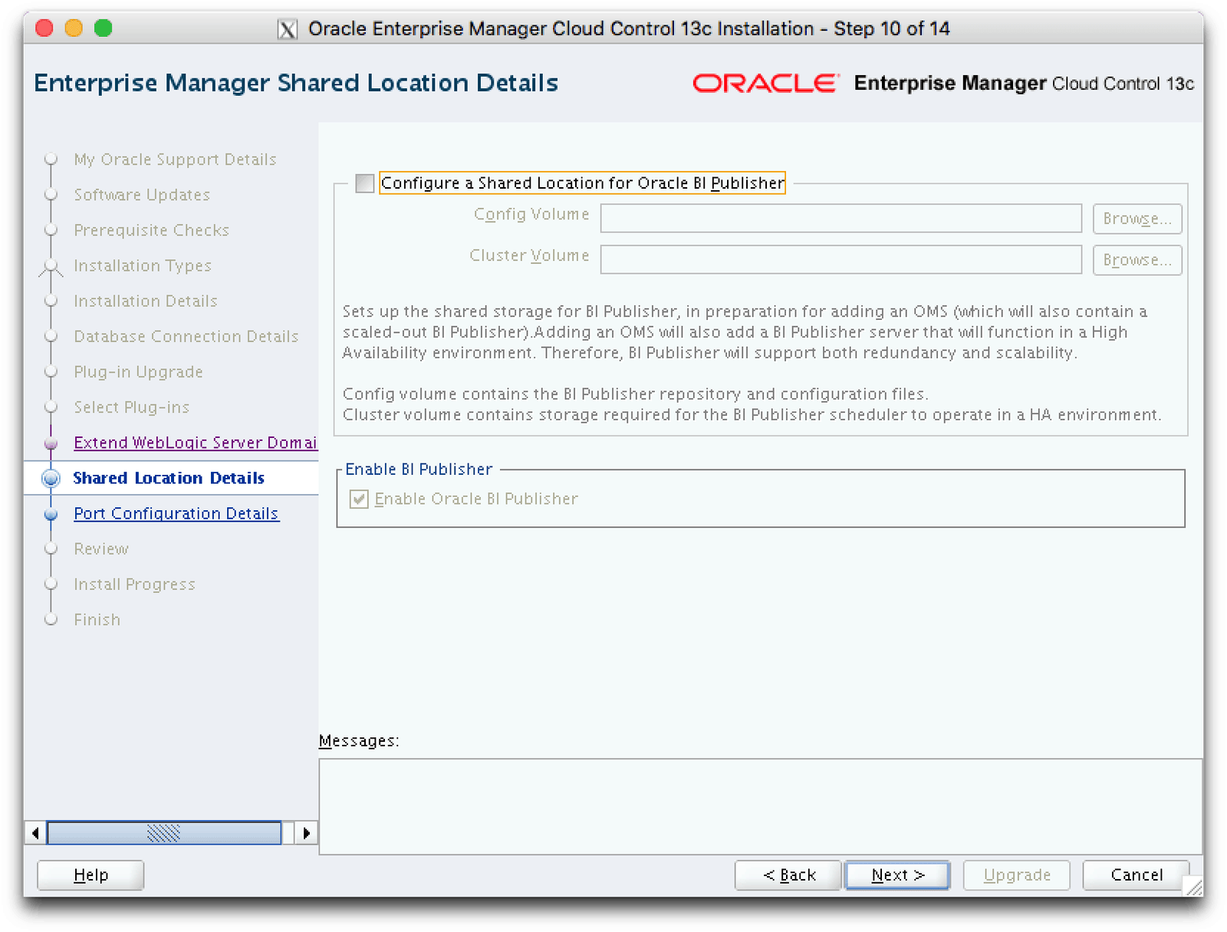Click the Shared Location Details step bullet

(51, 479)
